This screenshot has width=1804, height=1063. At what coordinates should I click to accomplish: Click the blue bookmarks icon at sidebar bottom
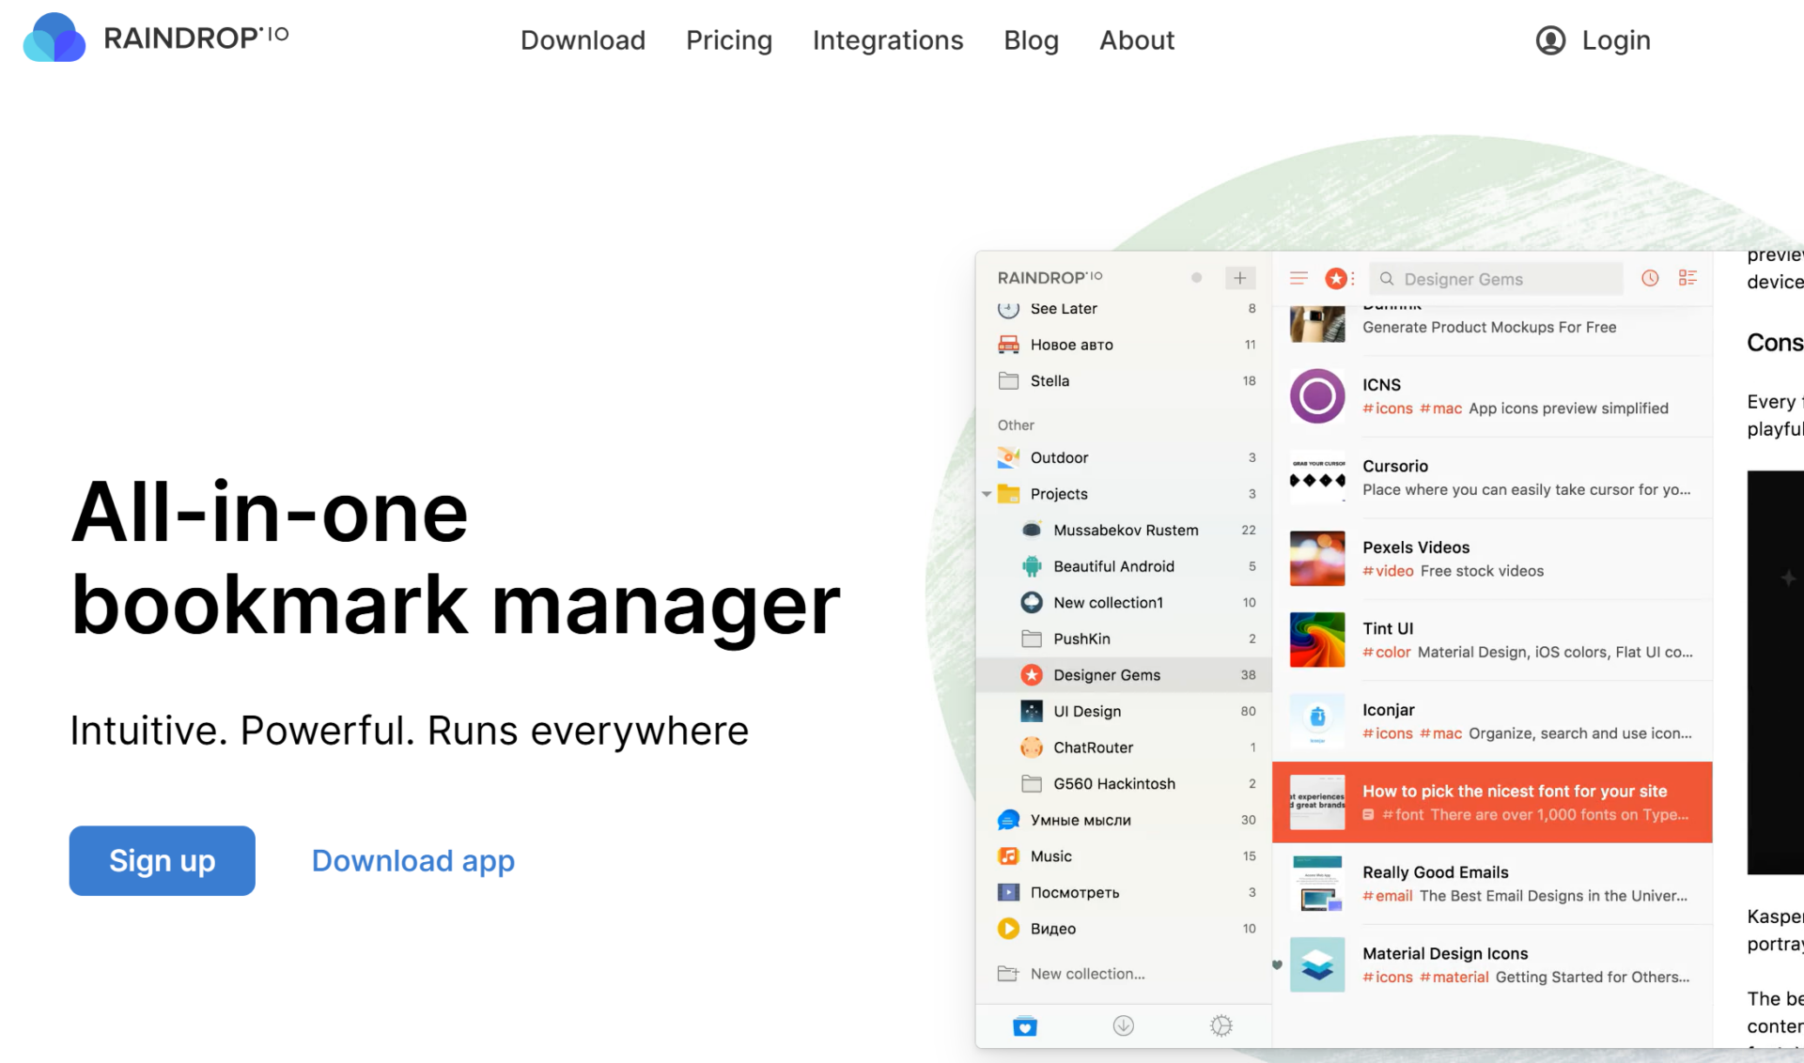[x=1025, y=1026]
